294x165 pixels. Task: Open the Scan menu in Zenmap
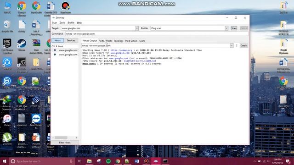[54, 23]
